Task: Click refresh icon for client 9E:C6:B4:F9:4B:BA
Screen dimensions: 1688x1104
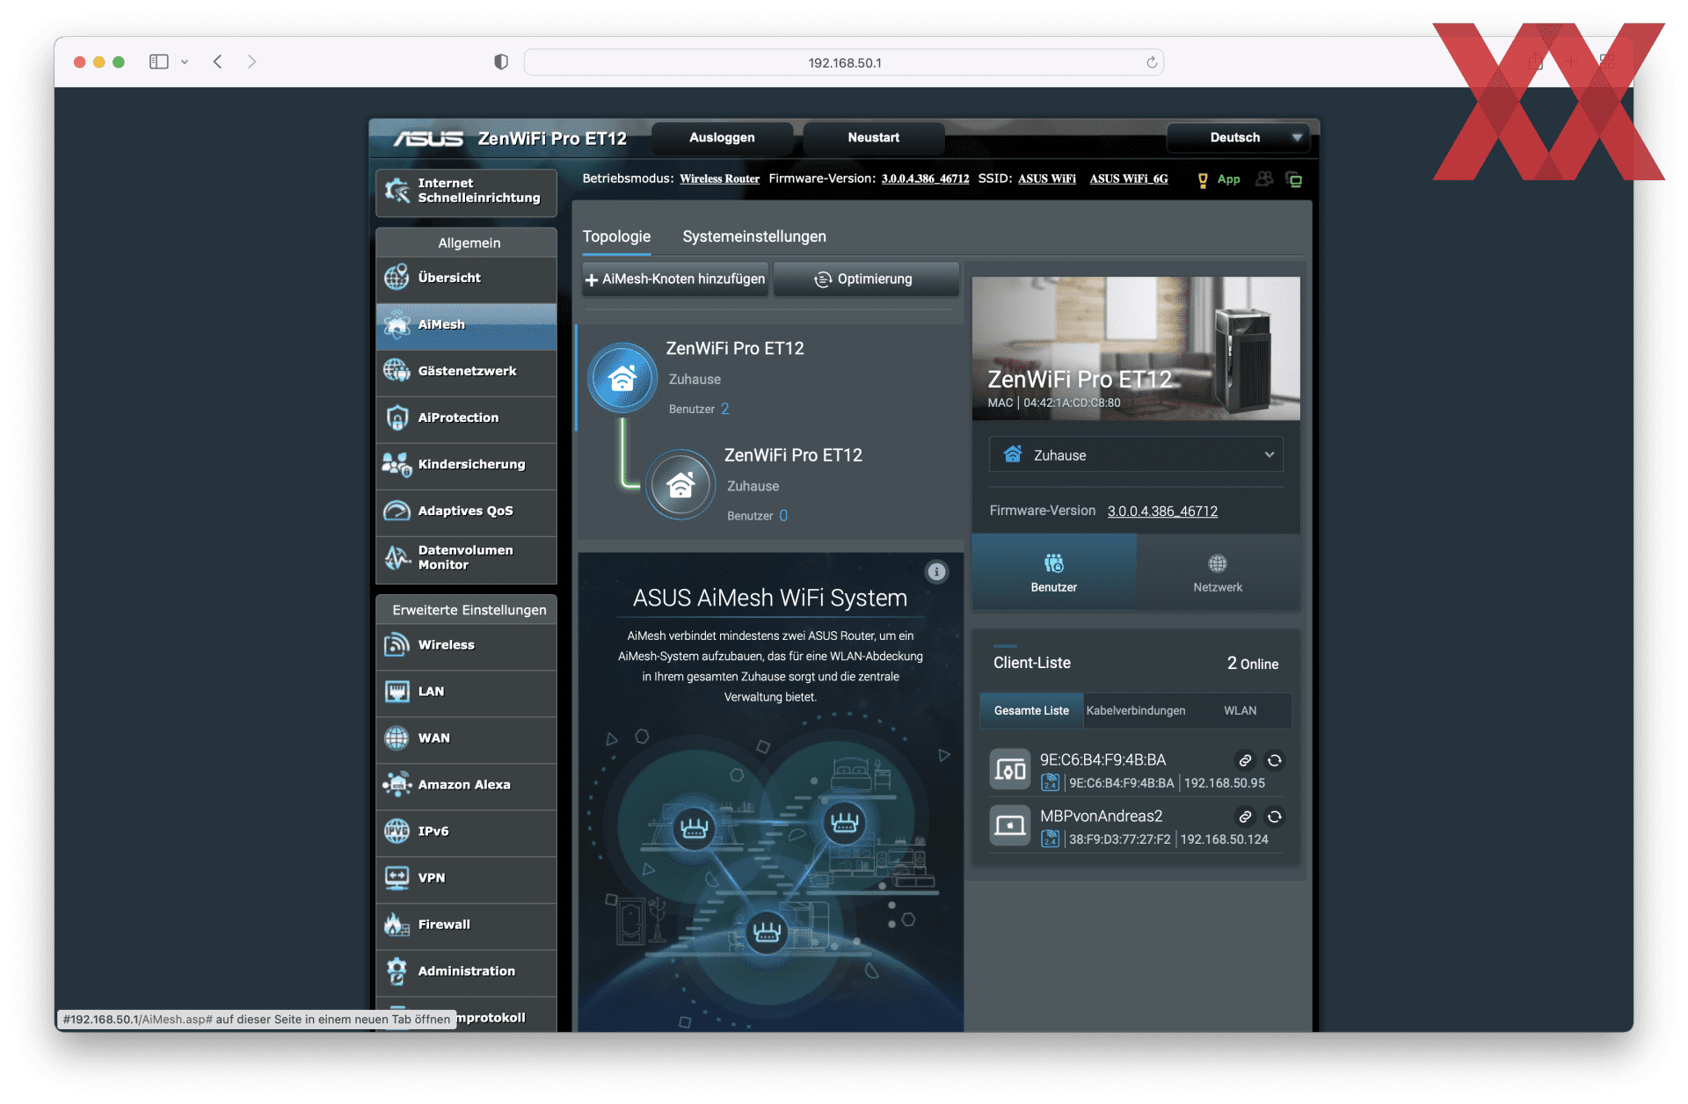Action: (x=1274, y=760)
